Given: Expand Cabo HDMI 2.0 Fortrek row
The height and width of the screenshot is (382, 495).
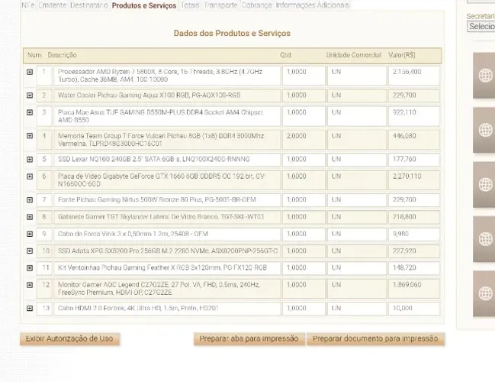Looking at the screenshot, I should (x=30, y=309).
